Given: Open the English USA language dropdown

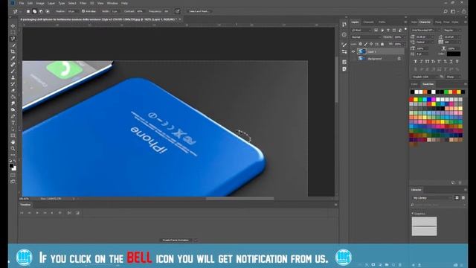Looking at the screenshot, I should coord(425,77).
